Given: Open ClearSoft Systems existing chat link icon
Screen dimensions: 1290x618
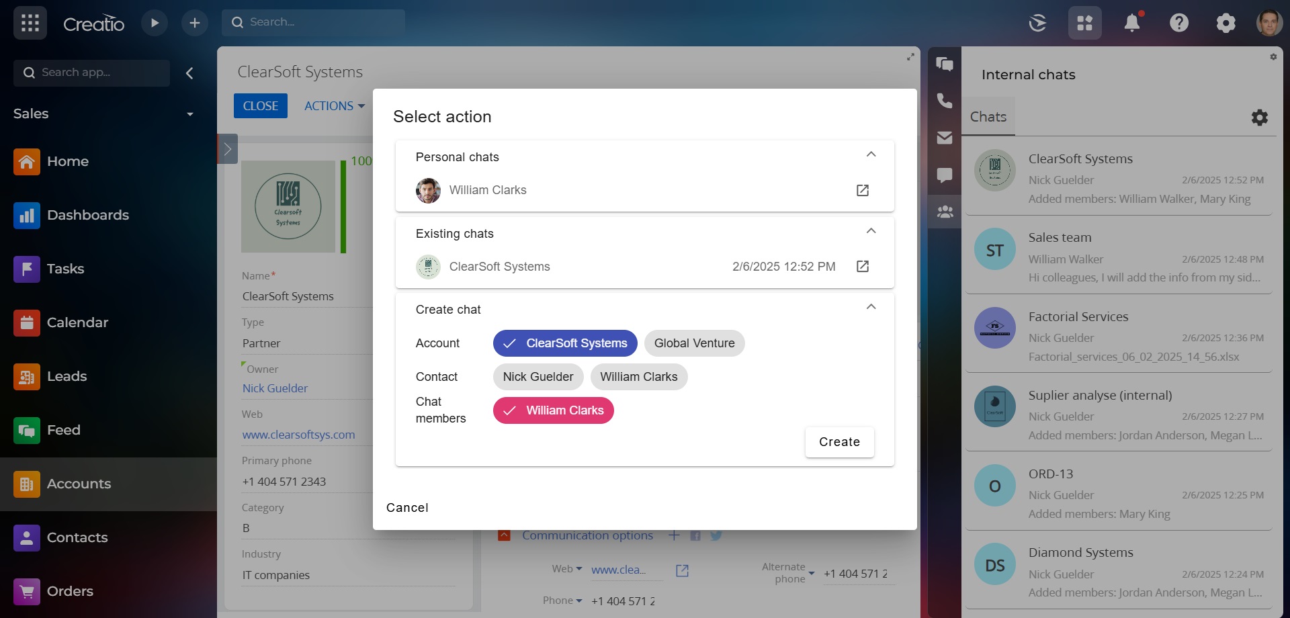Looking at the screenshot, I should point(863,267).
